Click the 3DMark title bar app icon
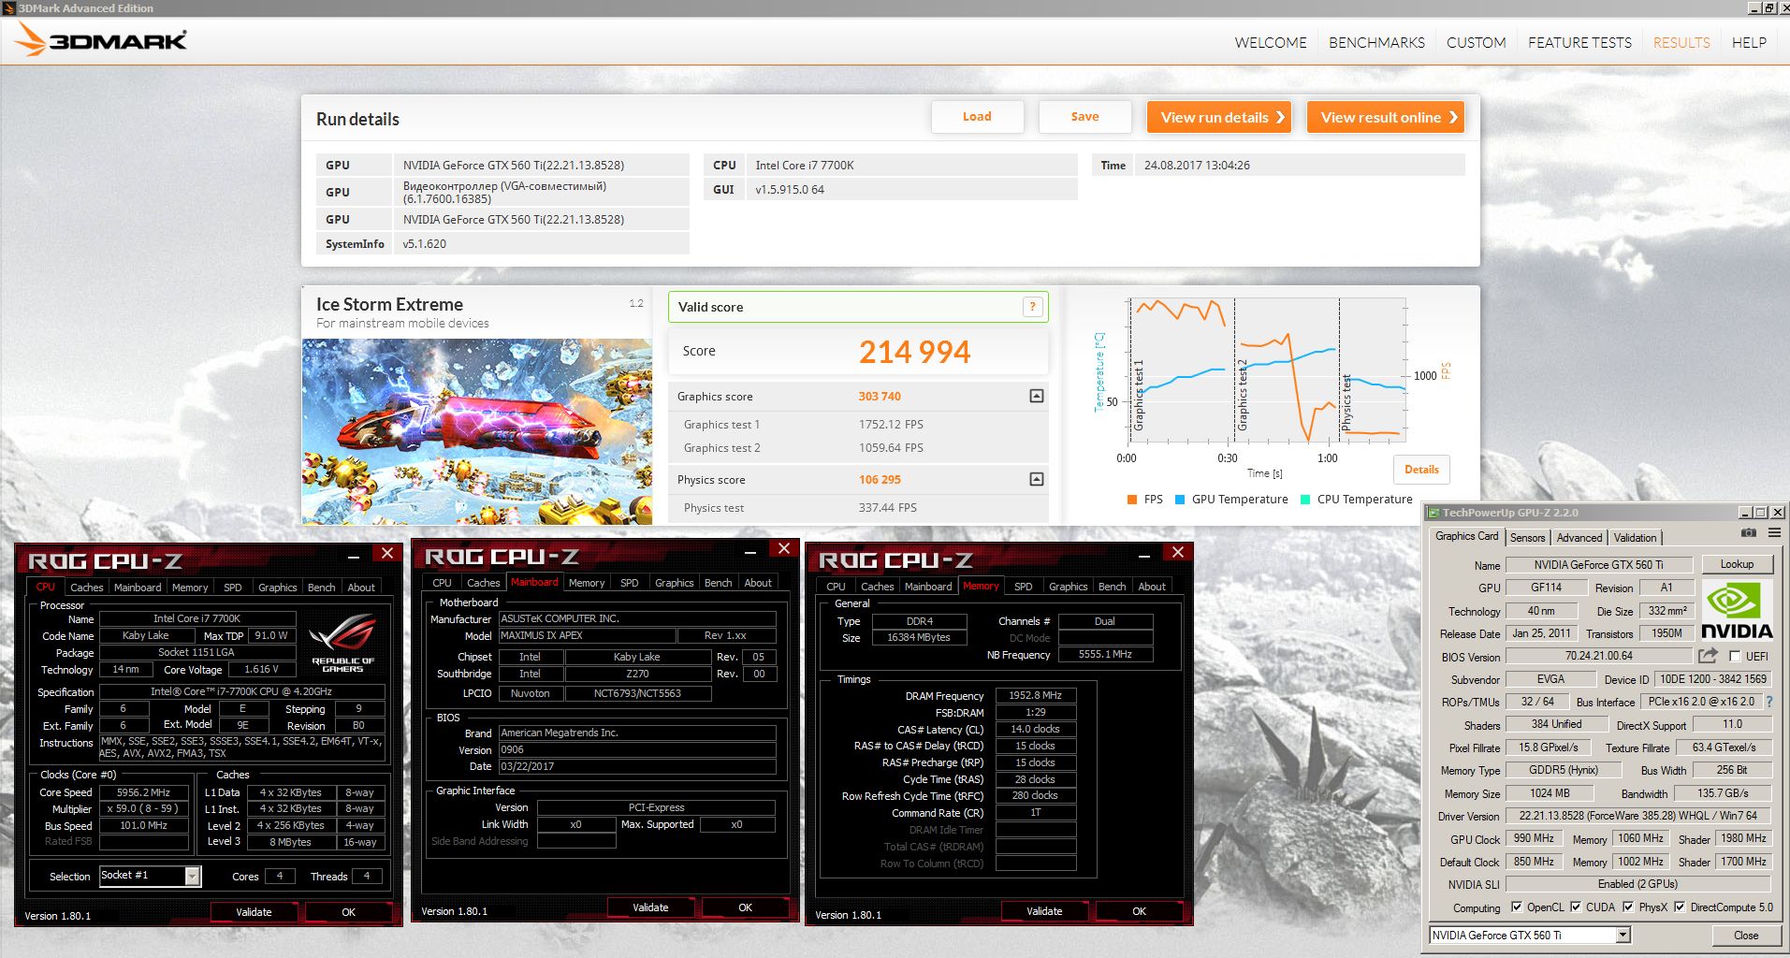 8,8
